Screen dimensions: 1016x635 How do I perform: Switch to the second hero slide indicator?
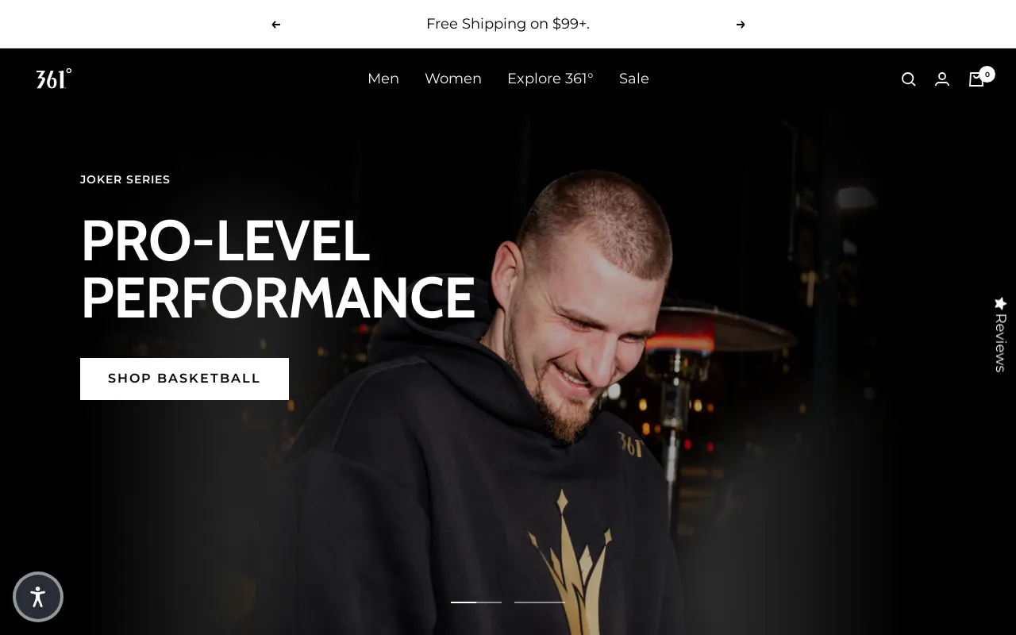coord(540,602)
